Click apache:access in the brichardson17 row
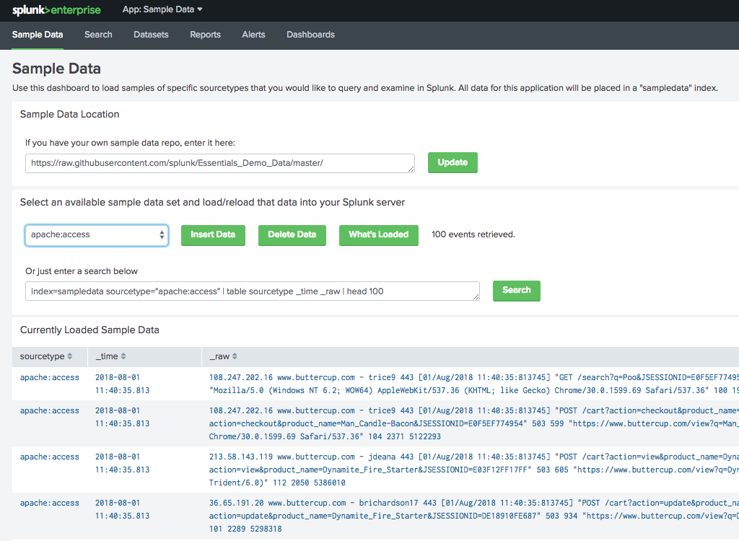Image resolution: width=739 pixels, height=541 pixels. 50,503
